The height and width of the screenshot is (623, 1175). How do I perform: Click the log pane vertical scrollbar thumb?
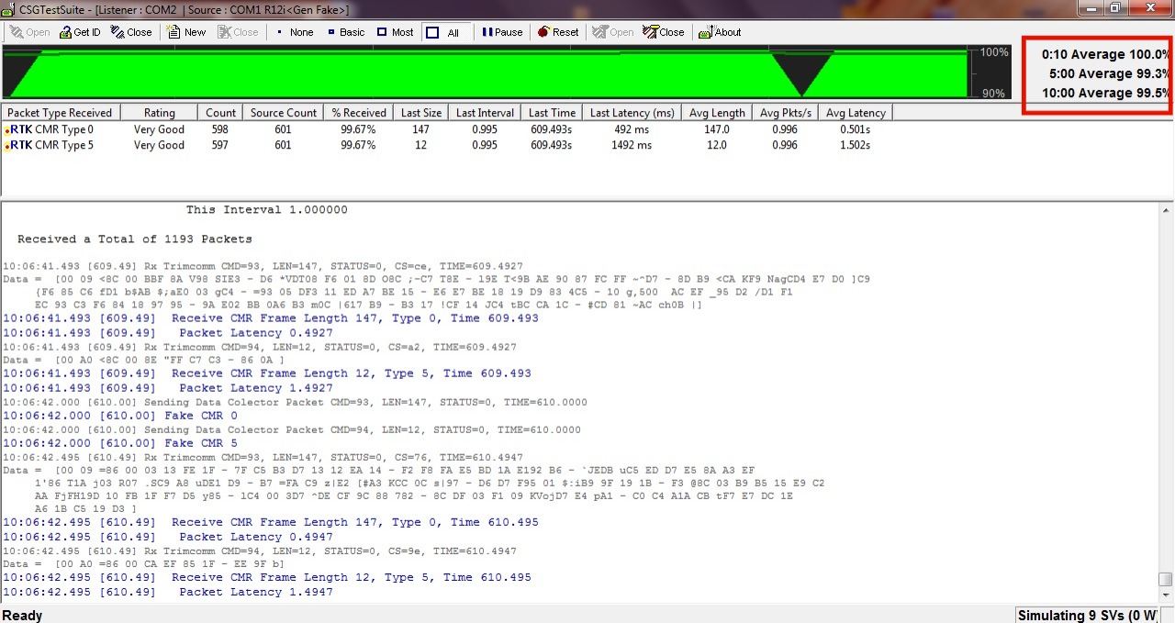(x=1165, y=579)
